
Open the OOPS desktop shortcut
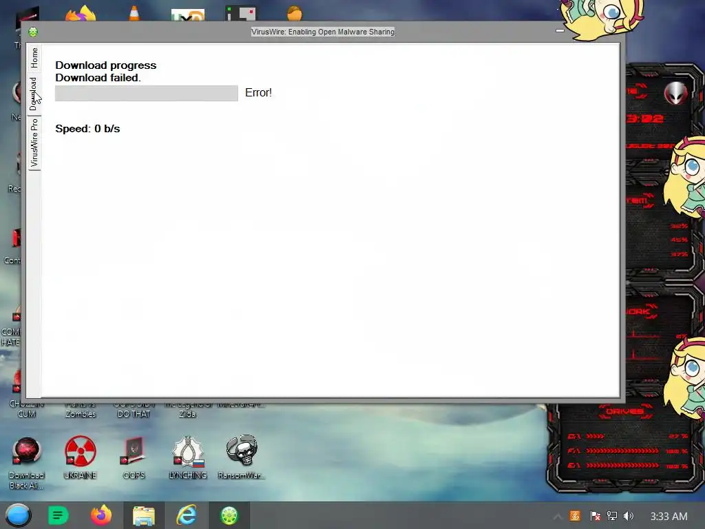(134, 457)
